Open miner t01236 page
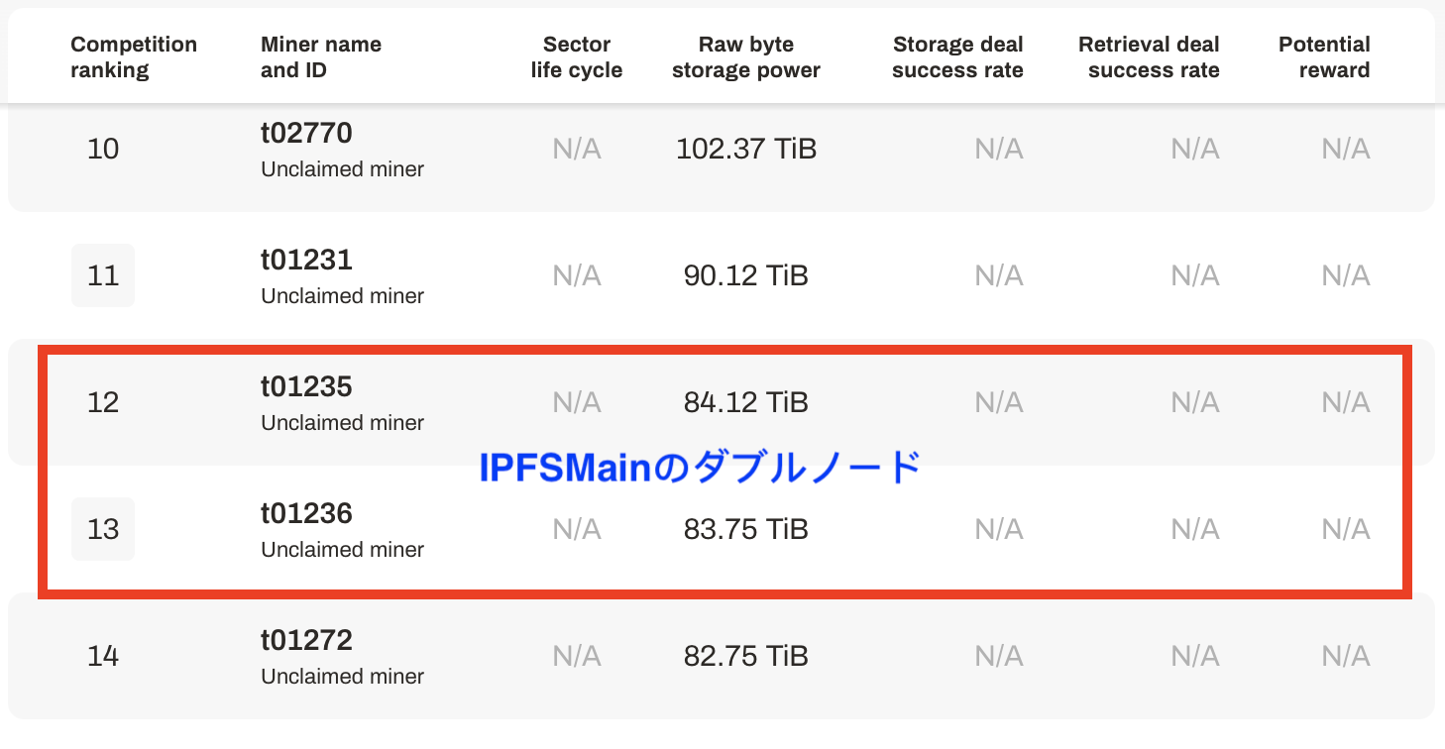The height and width of the screenshot is (749, 1445). point(306,513)
